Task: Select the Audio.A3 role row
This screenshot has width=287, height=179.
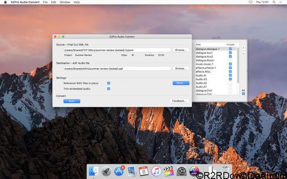Action: 216,79
